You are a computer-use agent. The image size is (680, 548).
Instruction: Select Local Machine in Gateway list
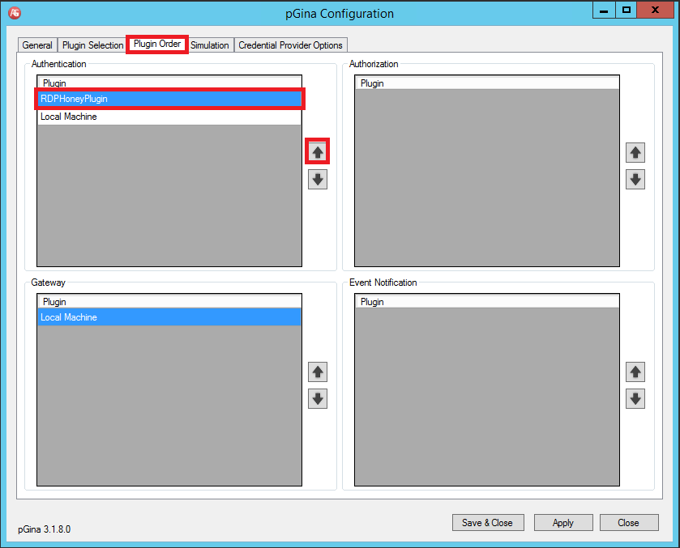click(170, 317)
